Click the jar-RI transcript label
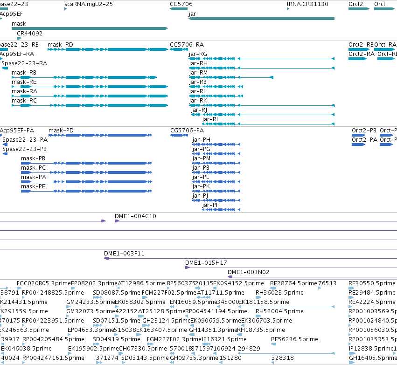Image resolution: width=397 pixels, height=365 pixels. 210,119
